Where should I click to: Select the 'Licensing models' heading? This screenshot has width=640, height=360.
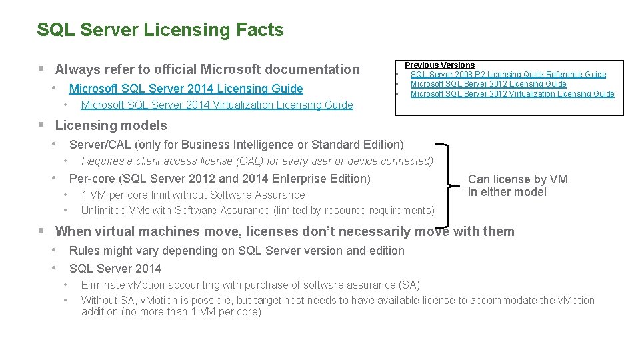tap(111, 125)
